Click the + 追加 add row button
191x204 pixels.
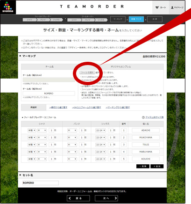tap(157, 166)
